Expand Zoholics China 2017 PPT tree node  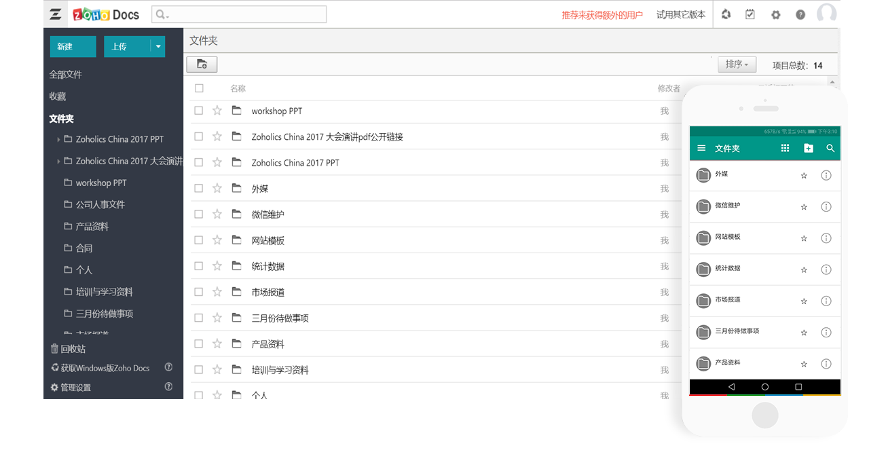point(58,139)
